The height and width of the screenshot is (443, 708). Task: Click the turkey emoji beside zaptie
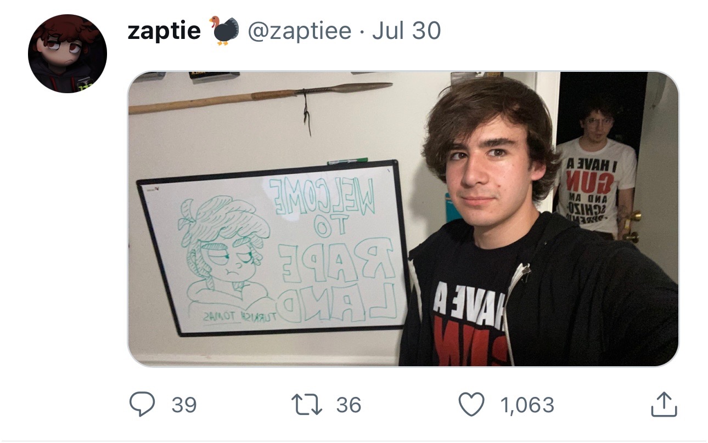click(x=224, y=30)
